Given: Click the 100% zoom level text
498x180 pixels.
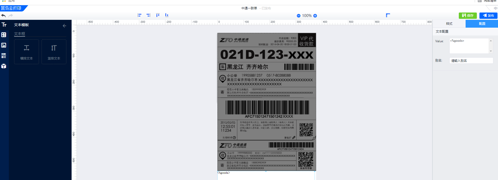Looking at the screenshot, I should (x=307, y=16).
